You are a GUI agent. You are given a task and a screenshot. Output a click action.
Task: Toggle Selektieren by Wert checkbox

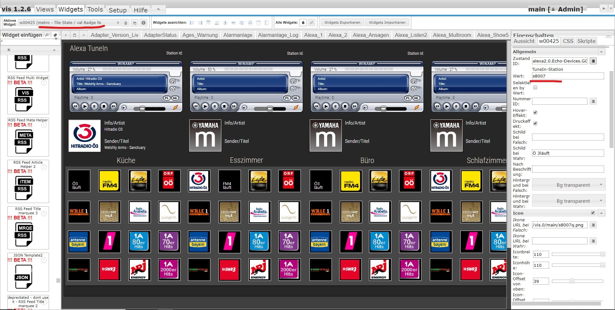[x=535, y=87]
